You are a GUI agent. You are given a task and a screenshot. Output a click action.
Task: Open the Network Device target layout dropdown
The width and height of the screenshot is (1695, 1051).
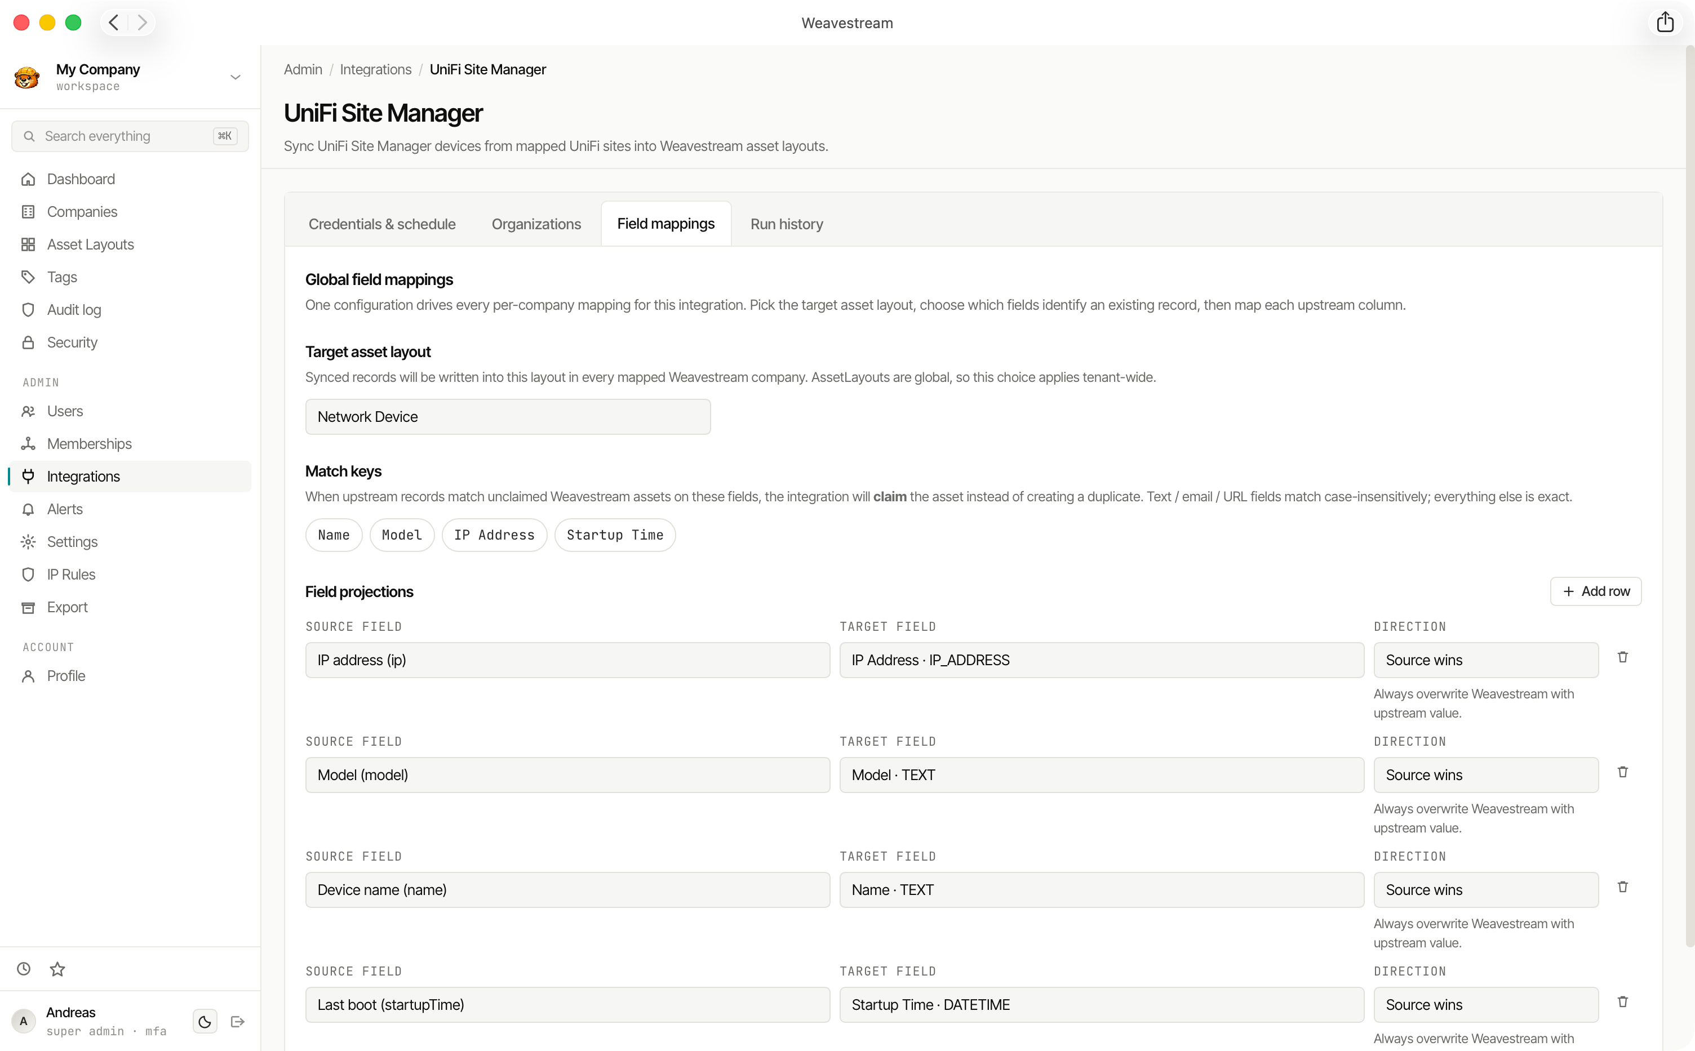[508, 417]
